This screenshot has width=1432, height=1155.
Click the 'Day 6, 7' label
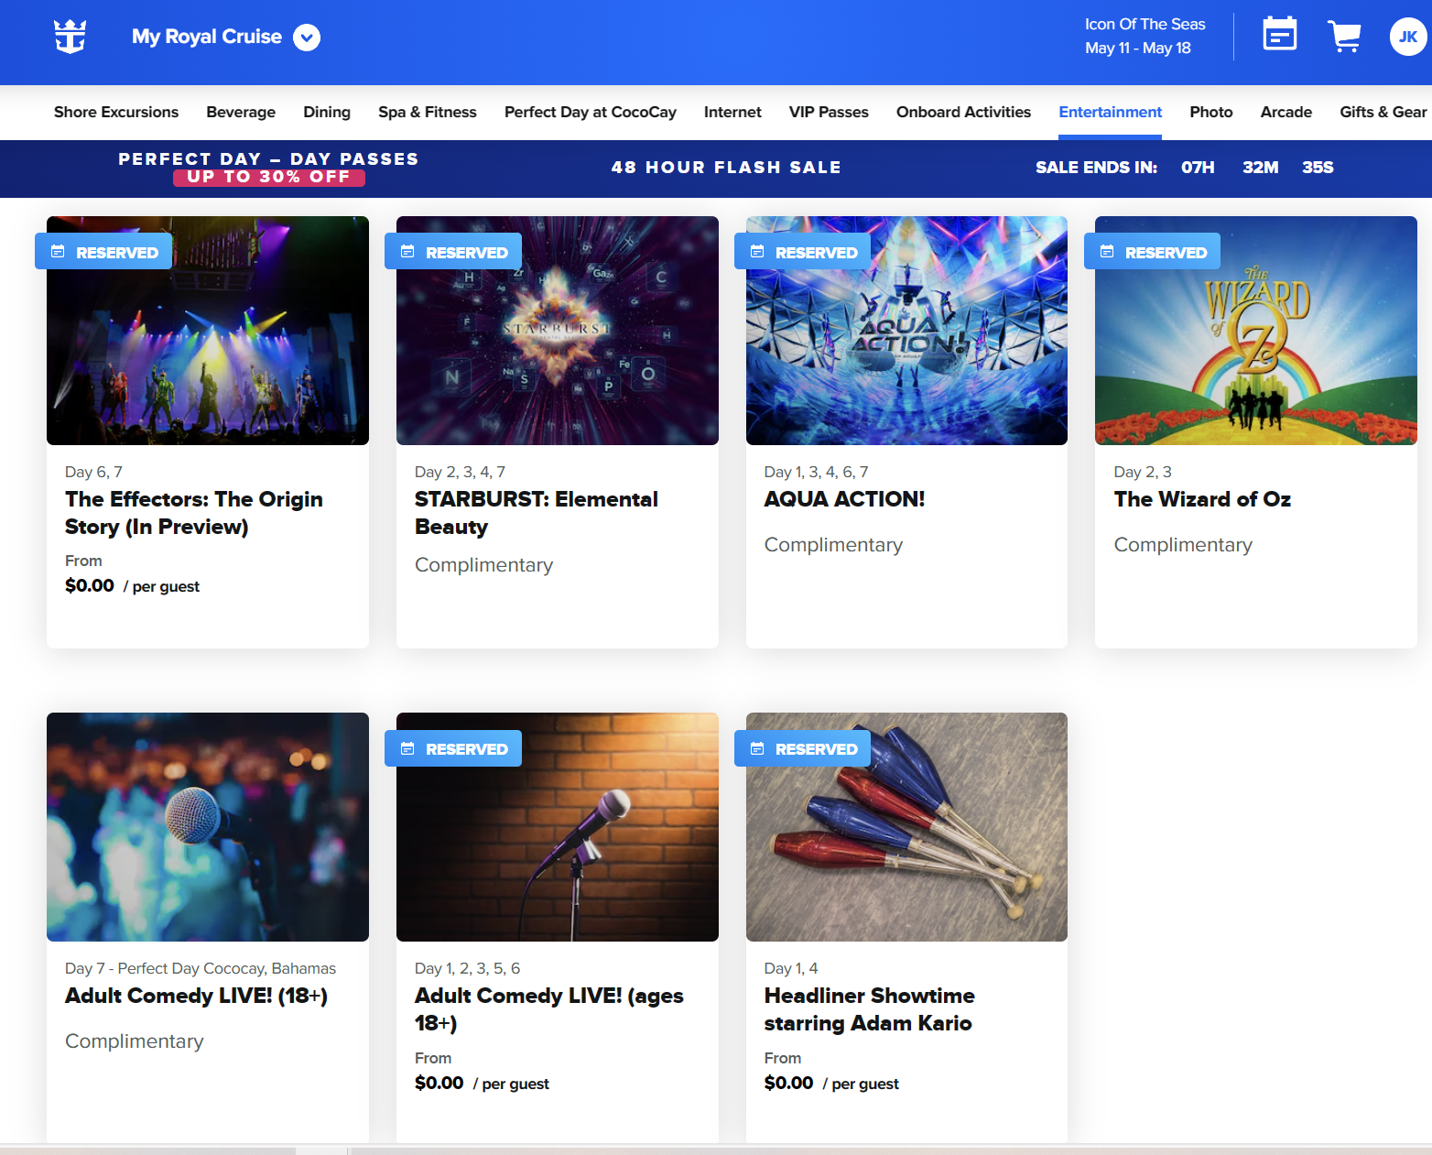pos(93,472)
